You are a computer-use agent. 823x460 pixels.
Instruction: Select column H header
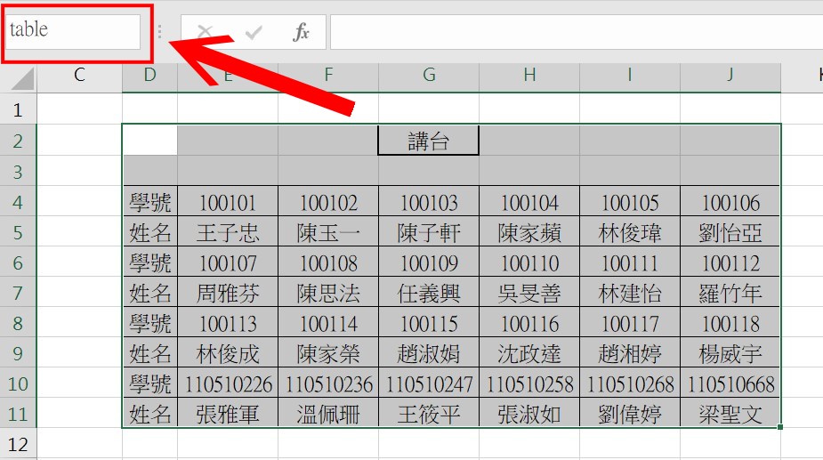(529, 75)
